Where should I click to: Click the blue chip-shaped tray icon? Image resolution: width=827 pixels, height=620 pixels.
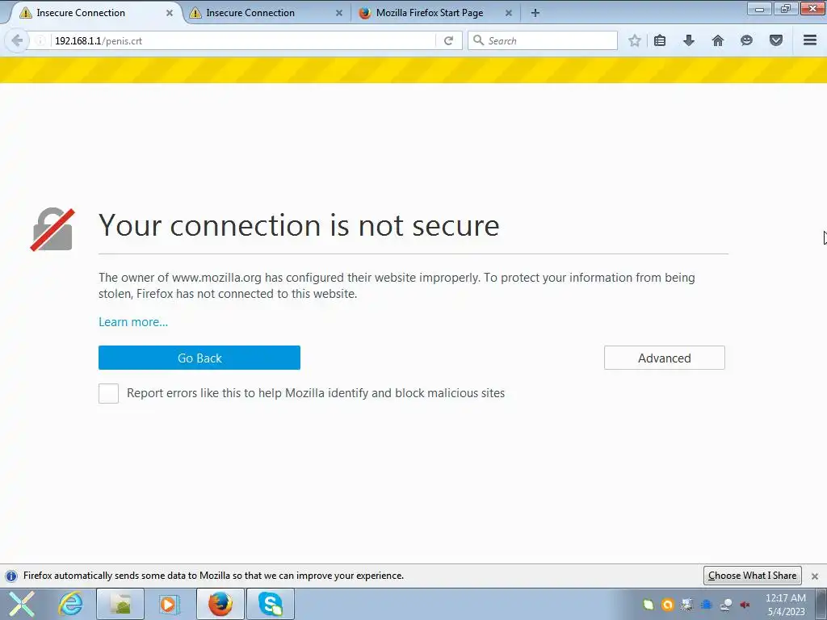click(706, 605)
